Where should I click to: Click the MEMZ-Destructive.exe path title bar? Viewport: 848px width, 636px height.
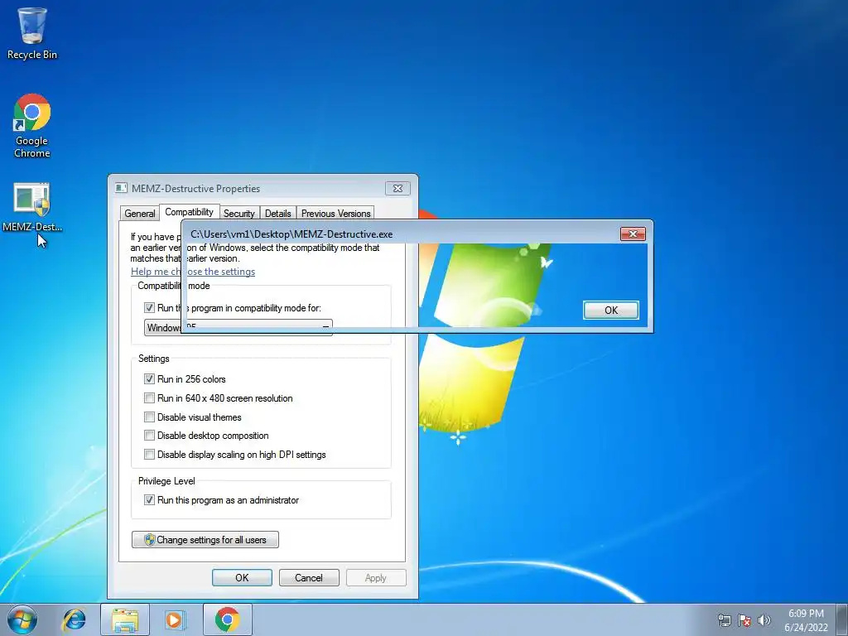tap(292, 234)
